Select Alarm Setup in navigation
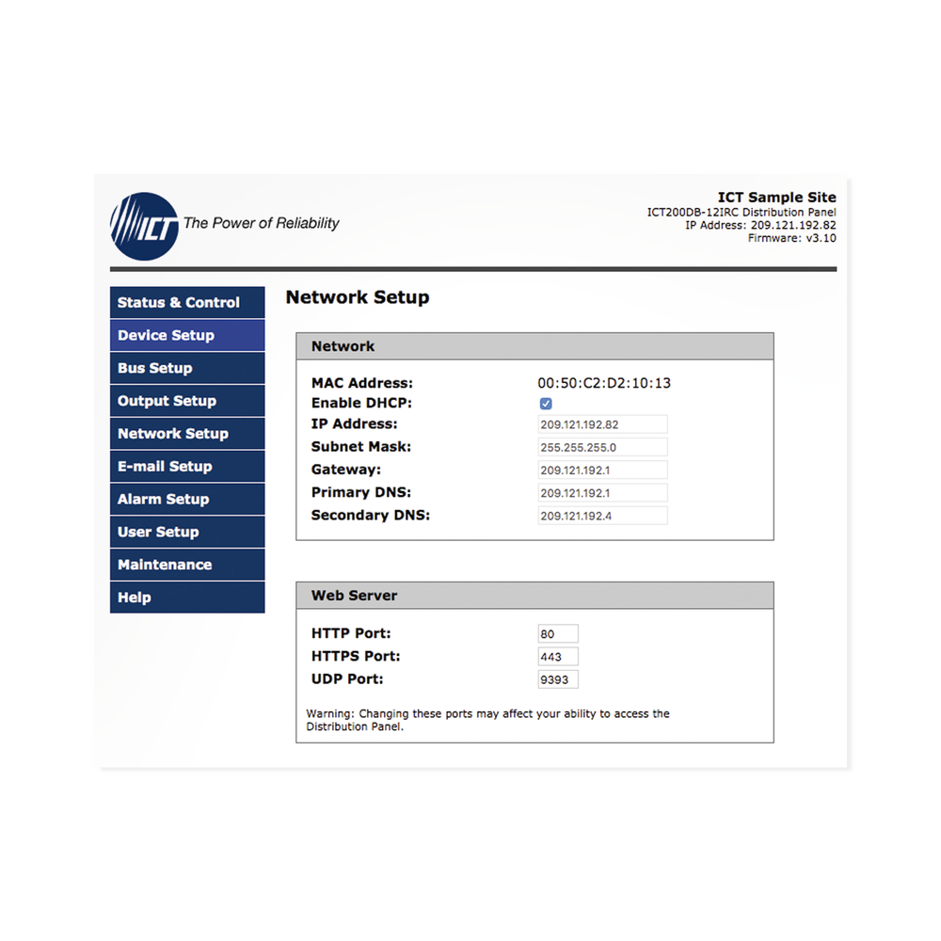This screenshot has height=941, width=941. 187,500
